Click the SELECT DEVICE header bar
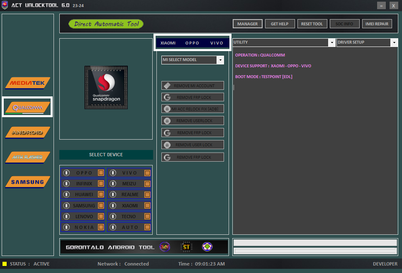The image size is (402, 273). pos(106,155)
